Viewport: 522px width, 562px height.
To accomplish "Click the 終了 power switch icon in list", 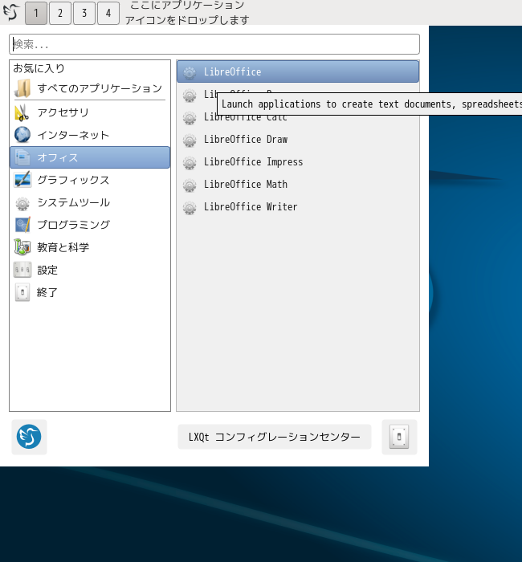I will (22, 292).
